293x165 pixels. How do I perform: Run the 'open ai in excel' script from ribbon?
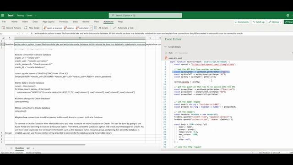point(53,28)
